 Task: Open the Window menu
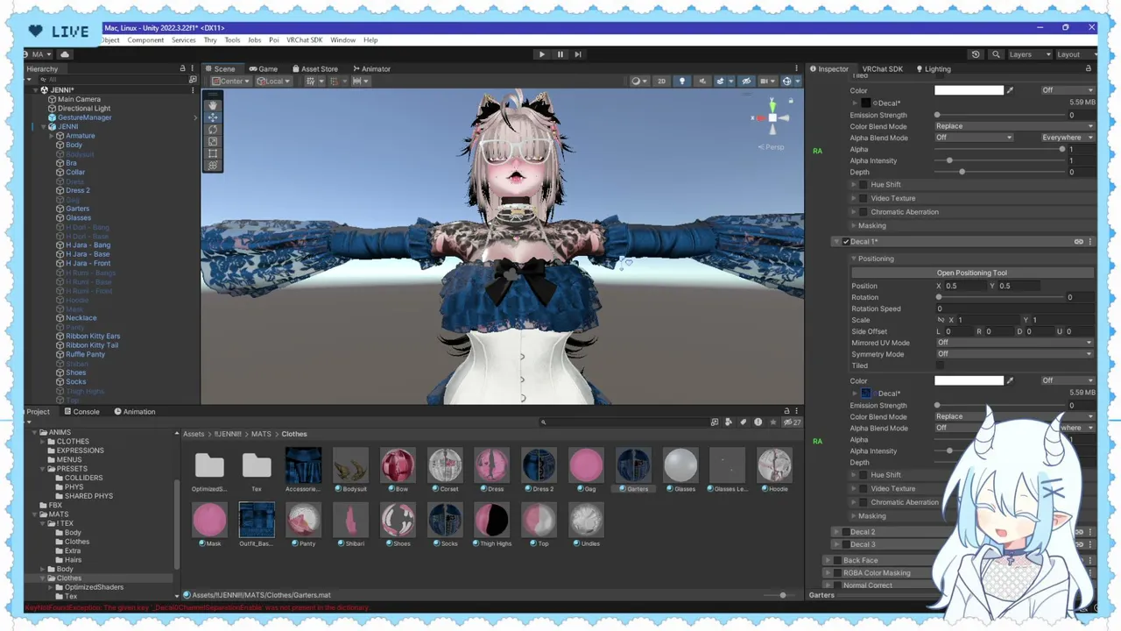343,40
